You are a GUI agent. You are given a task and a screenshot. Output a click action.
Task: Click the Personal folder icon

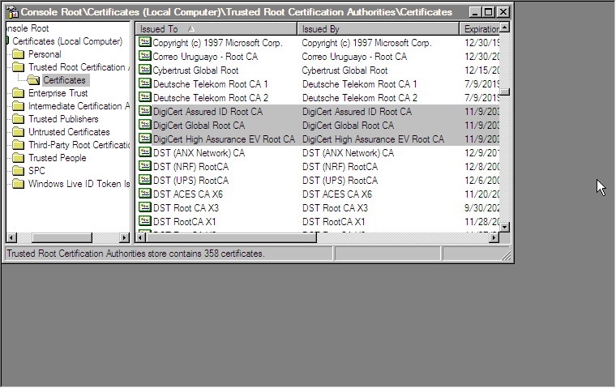(19, 54)
